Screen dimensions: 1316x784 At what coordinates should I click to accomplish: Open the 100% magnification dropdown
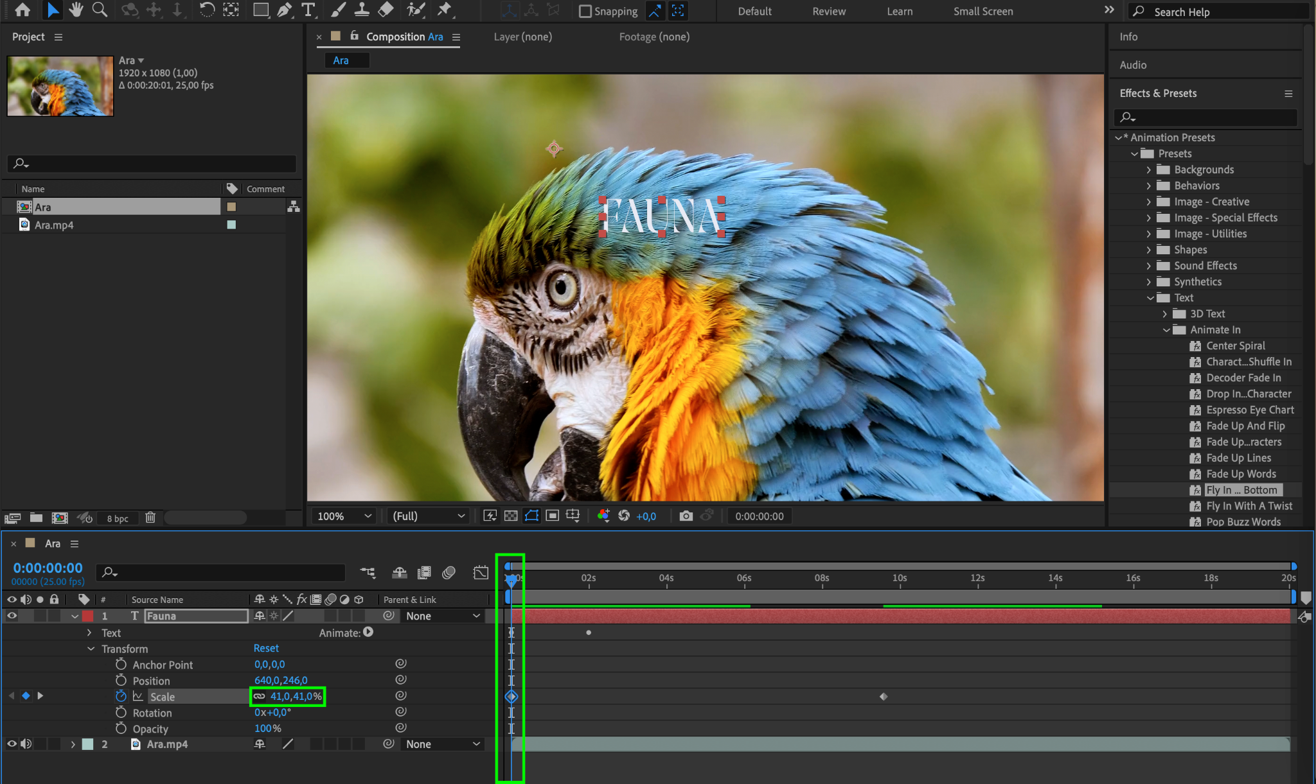(344, 516)
